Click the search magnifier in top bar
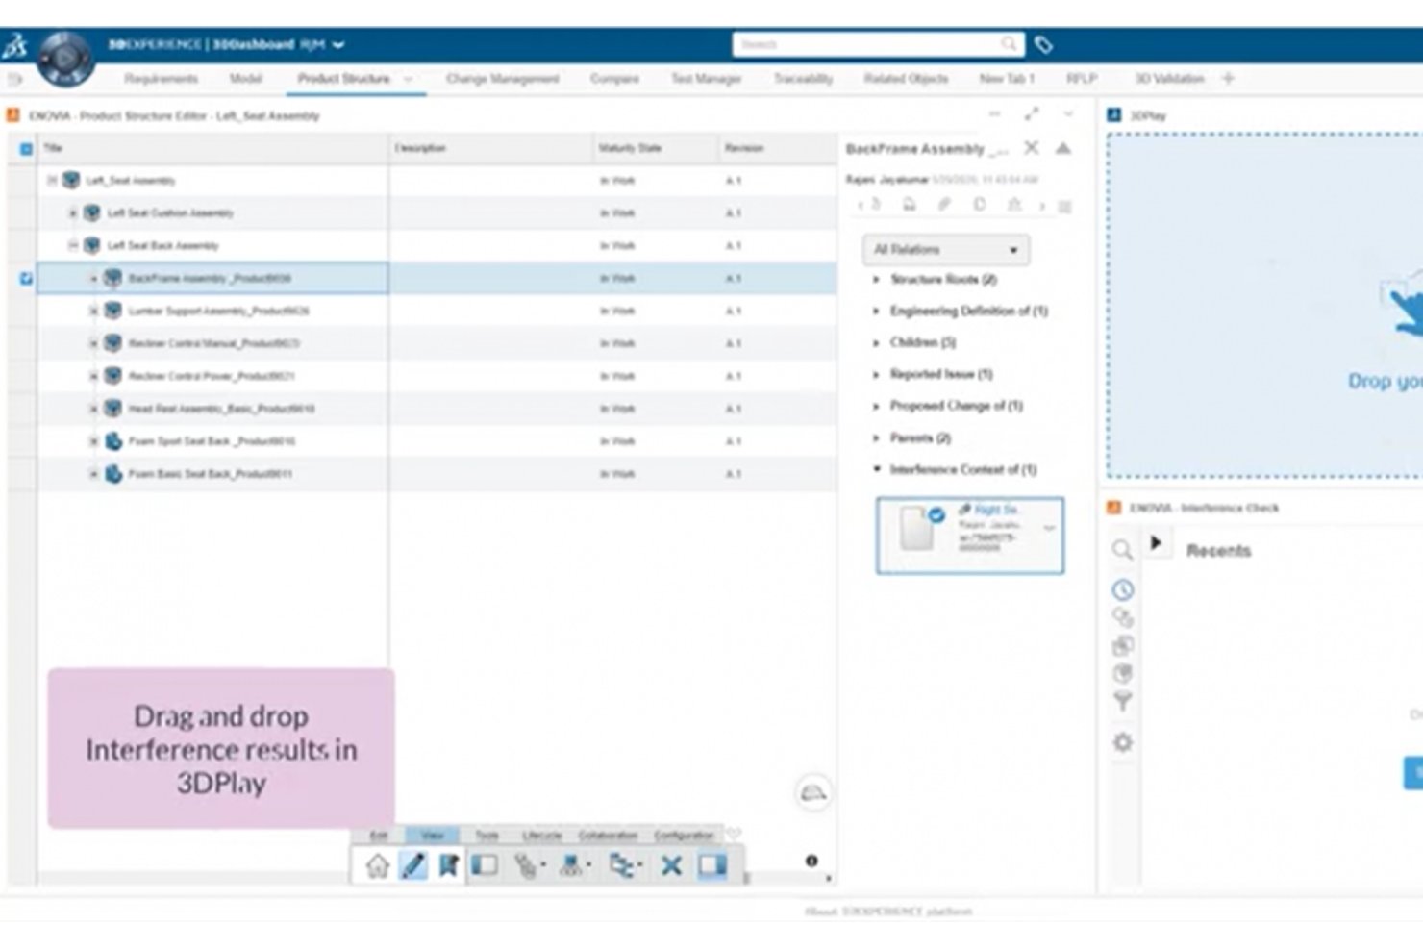Viewport: 1423px width, 949px height. (1009, 44)
